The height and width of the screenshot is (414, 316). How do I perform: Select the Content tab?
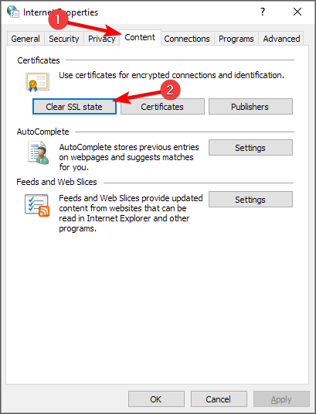[140, 37]
